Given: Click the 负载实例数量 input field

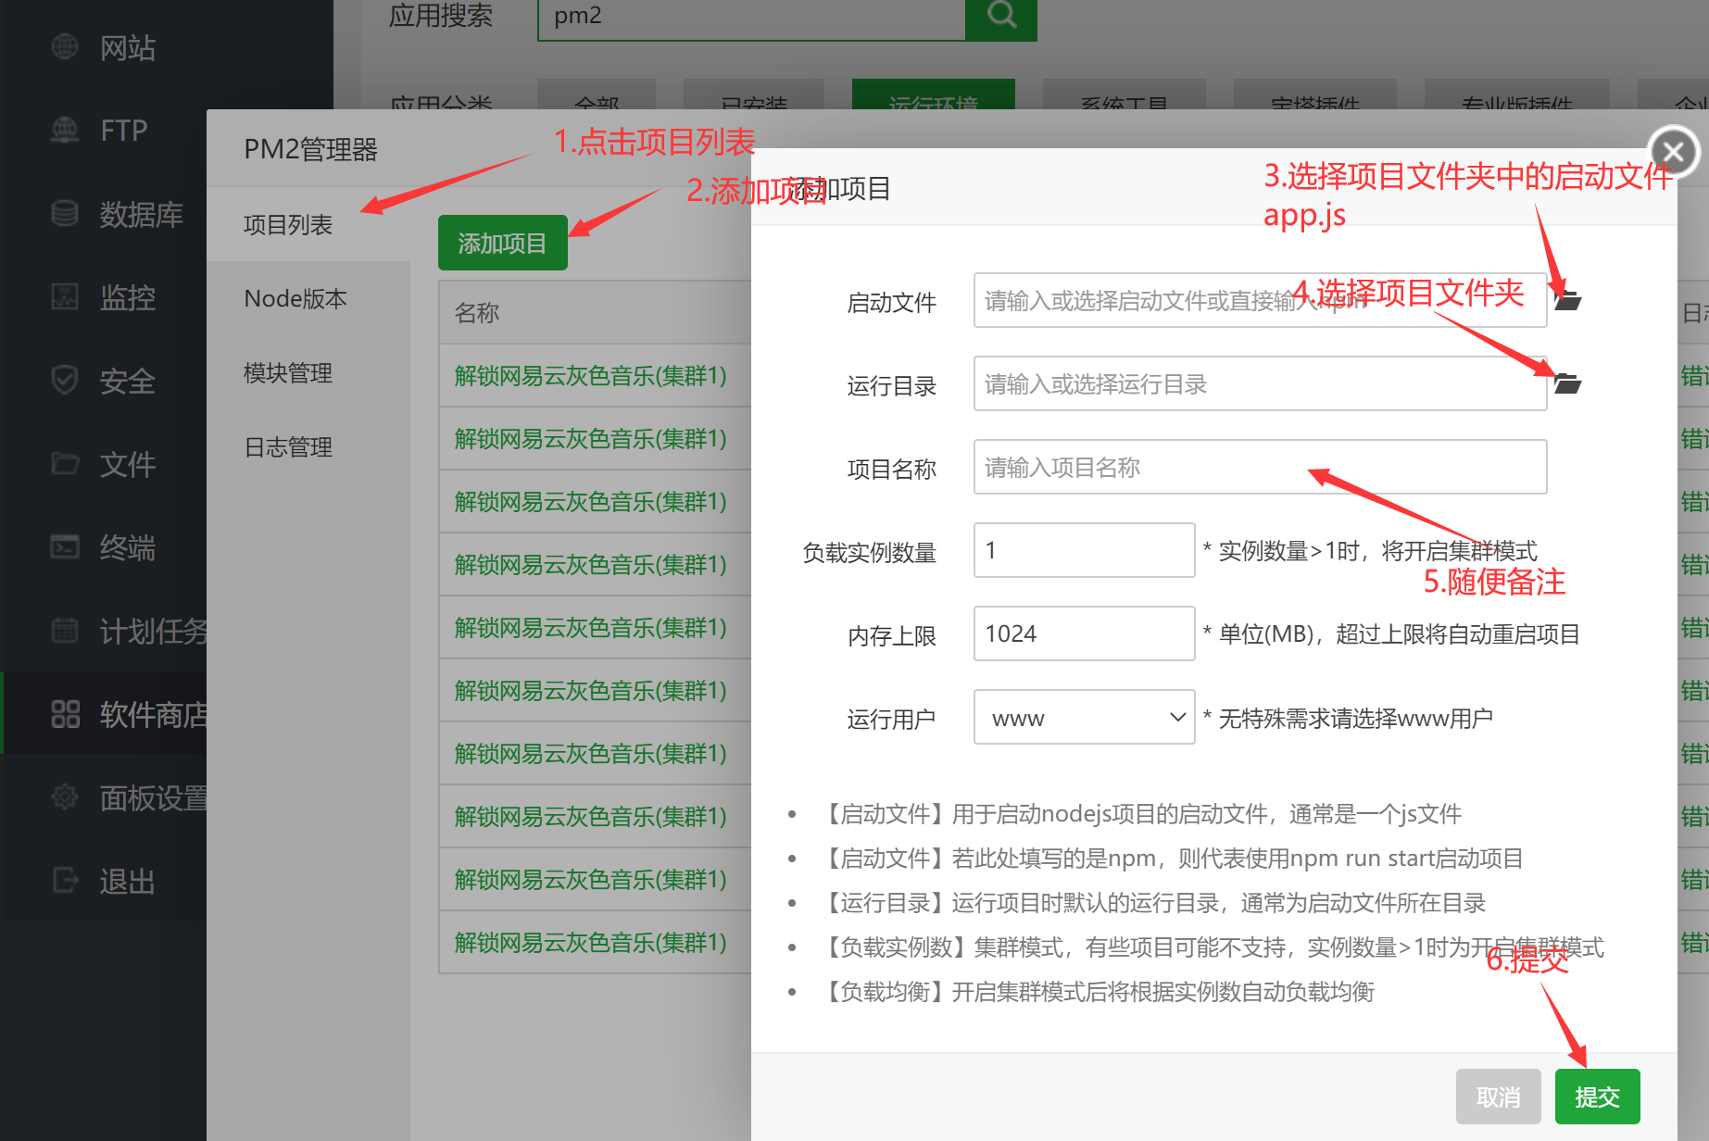Looking at the screenshot, I should click(x=1084, y=550).
